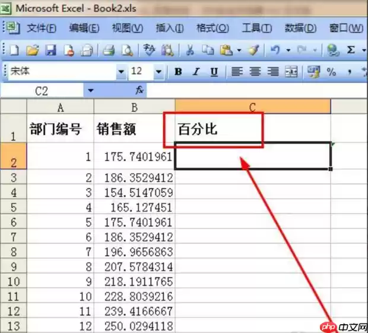Screen dimensions: 368x333
Task: Open Print Preview with the magnifier page icon
Action: coord(127,50)
